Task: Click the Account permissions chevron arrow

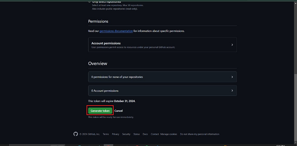Action: click(x=232, y=45)
